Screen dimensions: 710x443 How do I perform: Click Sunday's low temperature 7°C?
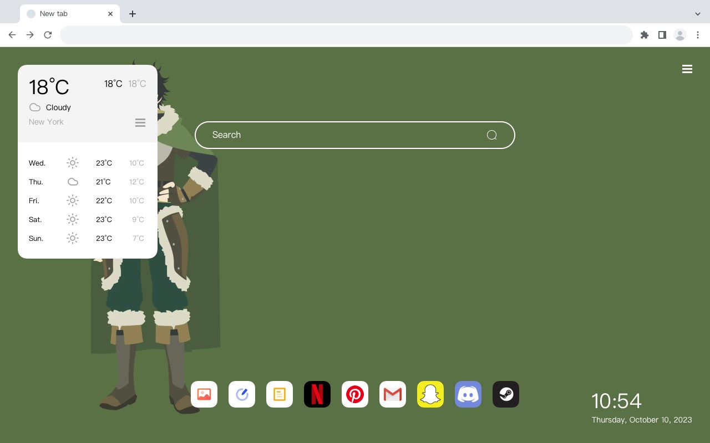138,238
